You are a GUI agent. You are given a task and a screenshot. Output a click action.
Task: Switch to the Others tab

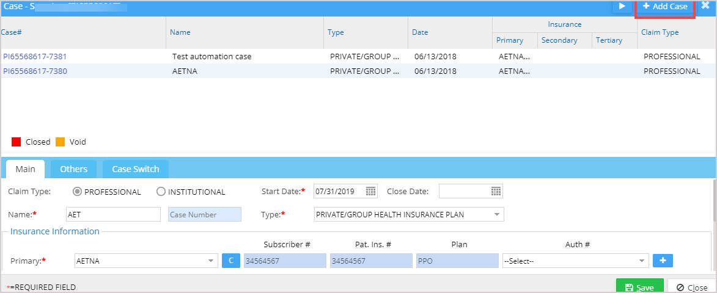[x=73, y=169]
